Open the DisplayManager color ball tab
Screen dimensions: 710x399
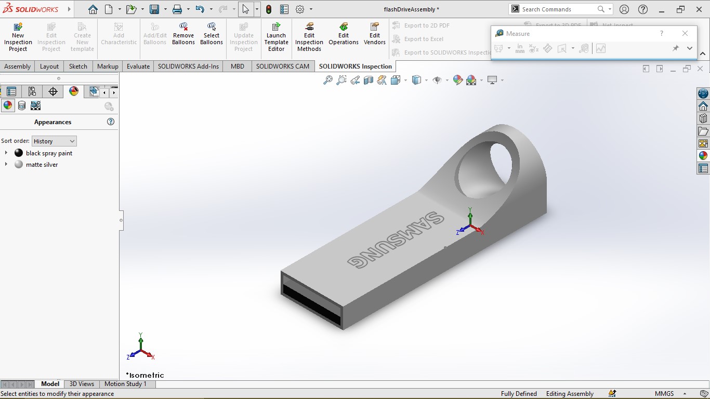pos(74,92)
